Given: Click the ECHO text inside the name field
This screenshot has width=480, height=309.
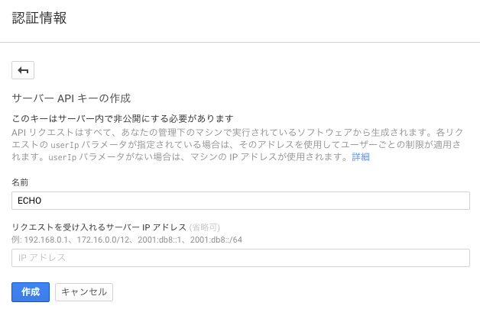Looking at the screenshot, I should tap(29, 201).
